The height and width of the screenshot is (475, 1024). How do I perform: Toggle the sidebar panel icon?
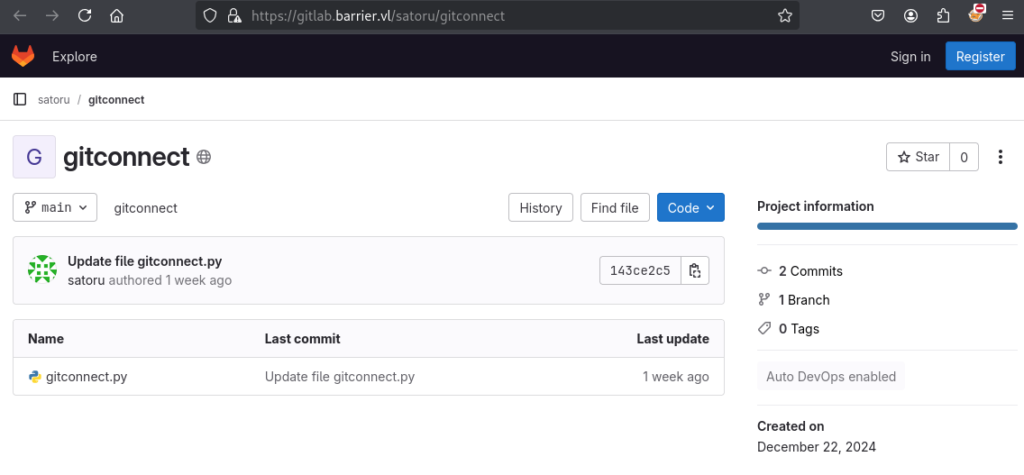tap(20, 99)
